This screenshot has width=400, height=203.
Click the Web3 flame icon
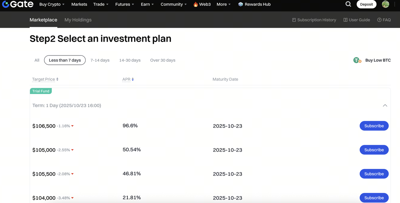click(x=196, y=4)
